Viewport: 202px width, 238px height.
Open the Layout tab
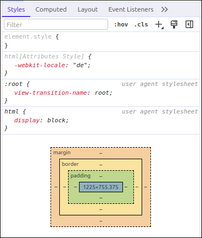click(88, 9)
